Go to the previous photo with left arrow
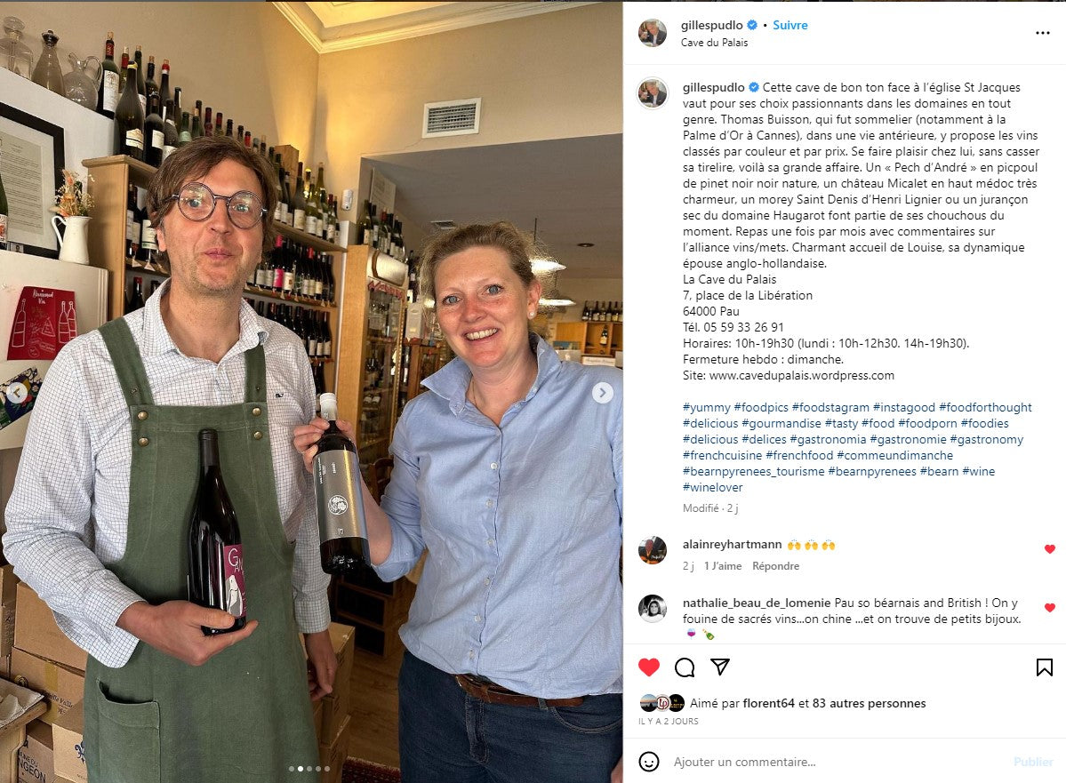The height and width of the screenshot is (783, 1066). coord(18,393)
